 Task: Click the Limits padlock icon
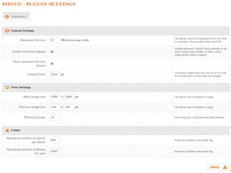pyautogui.click(x=7, y=130)
